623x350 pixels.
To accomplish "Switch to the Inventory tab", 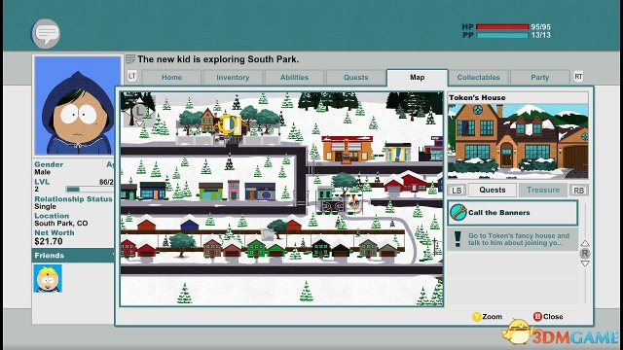I will (x=233, y=78).
